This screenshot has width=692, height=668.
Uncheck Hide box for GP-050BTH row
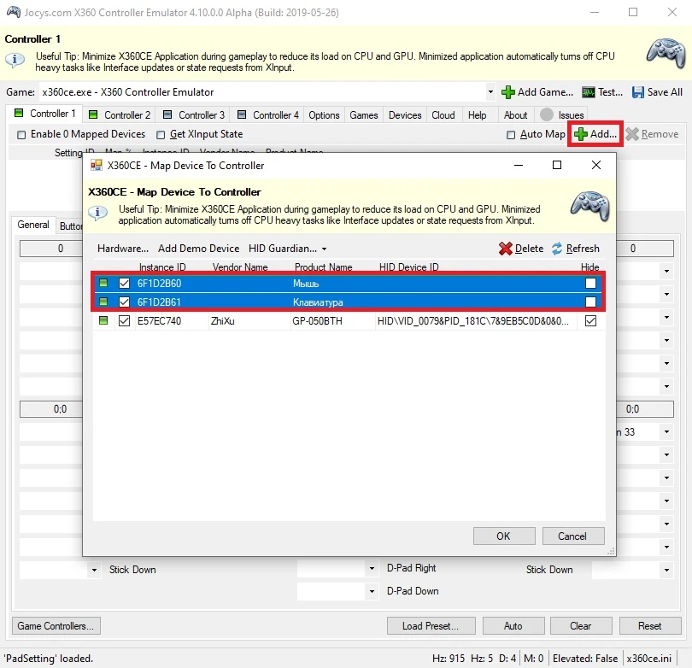pyautogui.click(x=590, y=321)
